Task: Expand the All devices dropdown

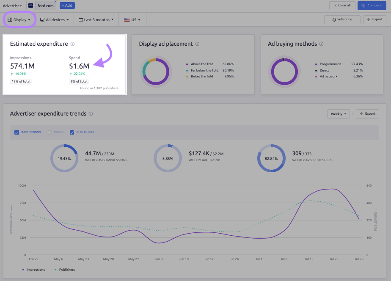Action: click(x=54, y=19)
